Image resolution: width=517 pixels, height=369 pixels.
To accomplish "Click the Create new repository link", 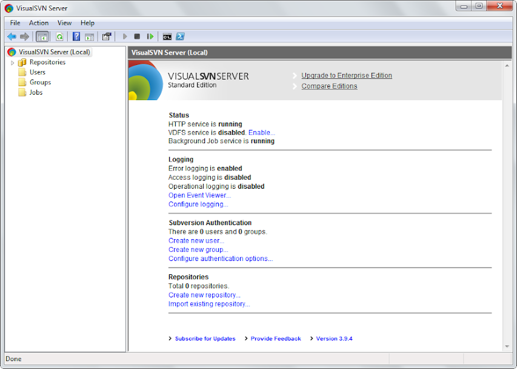I will [204, 295].
